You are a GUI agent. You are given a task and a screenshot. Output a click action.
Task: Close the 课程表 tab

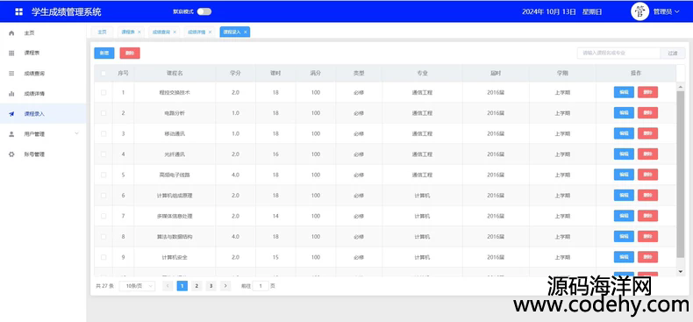(139, 32)
